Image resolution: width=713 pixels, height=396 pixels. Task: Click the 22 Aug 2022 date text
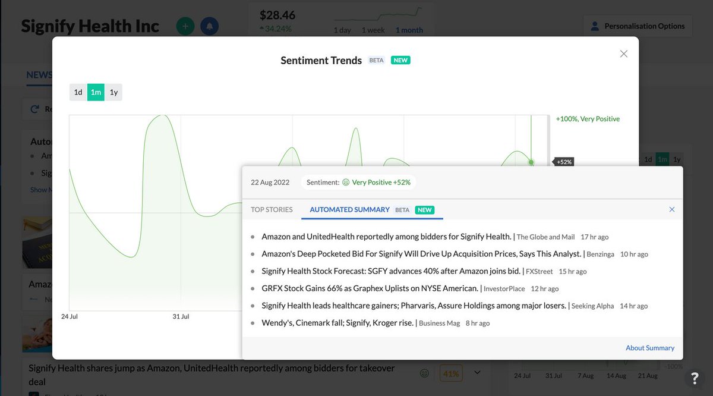tap(270, 183)
